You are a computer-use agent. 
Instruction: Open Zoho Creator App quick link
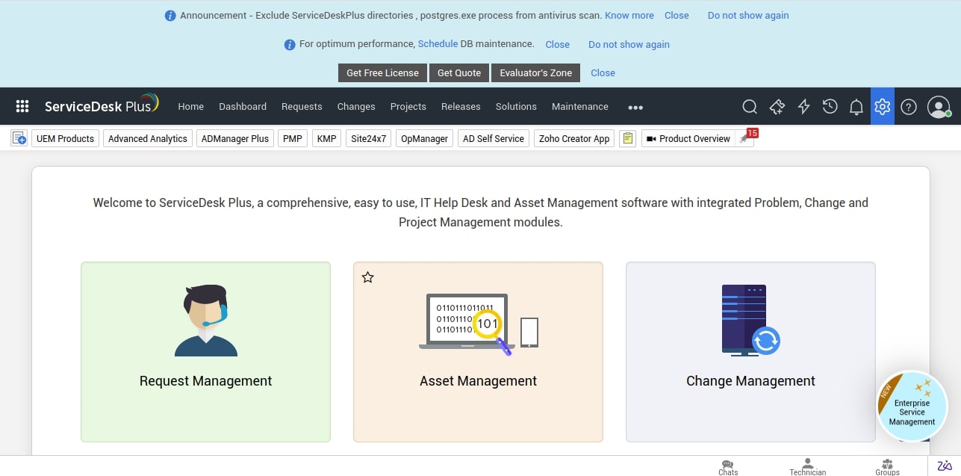point(574,138)
